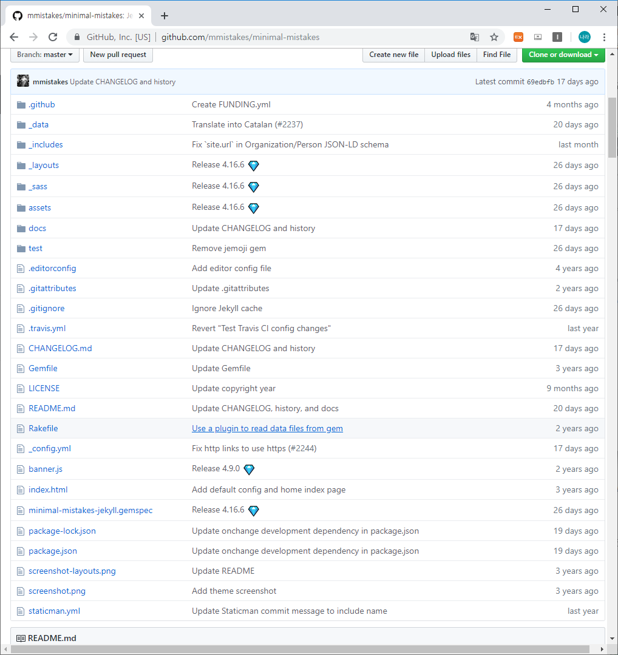Click the media control icon in toolbar
The image size is (618, 655).
point(538,37)
